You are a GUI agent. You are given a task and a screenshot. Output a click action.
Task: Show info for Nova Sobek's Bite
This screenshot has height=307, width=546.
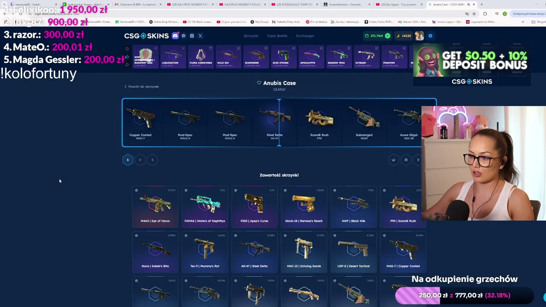136,235
